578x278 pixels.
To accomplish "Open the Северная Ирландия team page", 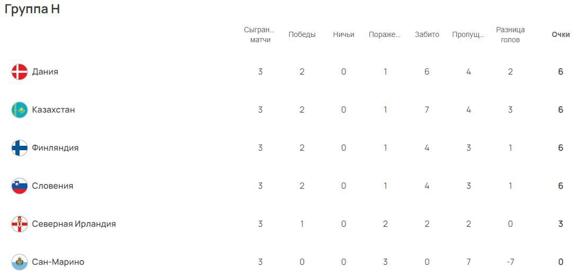I will (74, 224).
